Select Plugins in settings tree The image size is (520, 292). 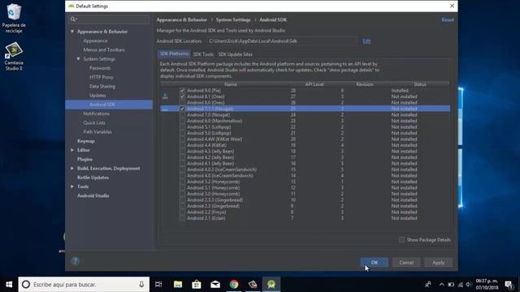coord(84,159)
